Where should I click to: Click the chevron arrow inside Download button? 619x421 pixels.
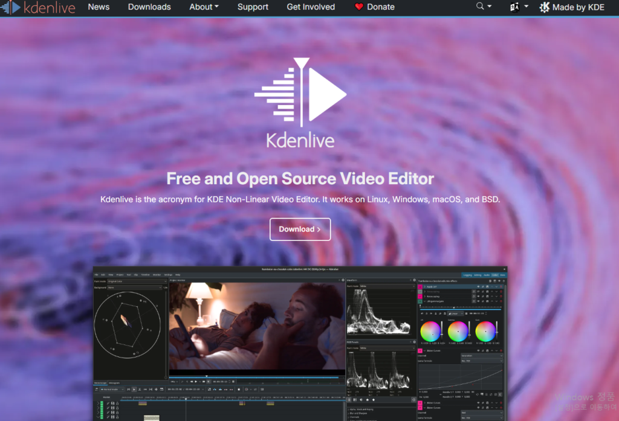(319, 230)
